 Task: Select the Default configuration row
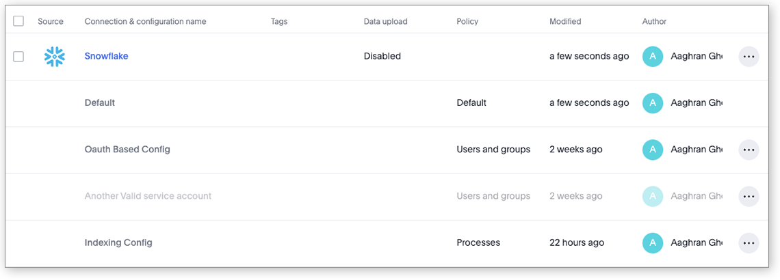tap(100, 103)
